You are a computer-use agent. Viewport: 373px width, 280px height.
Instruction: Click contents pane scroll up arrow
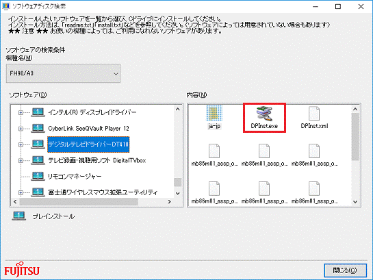[x=355, y=109]
